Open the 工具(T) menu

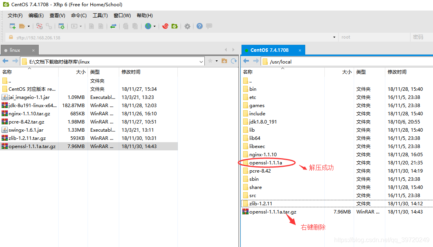point(100,16)
